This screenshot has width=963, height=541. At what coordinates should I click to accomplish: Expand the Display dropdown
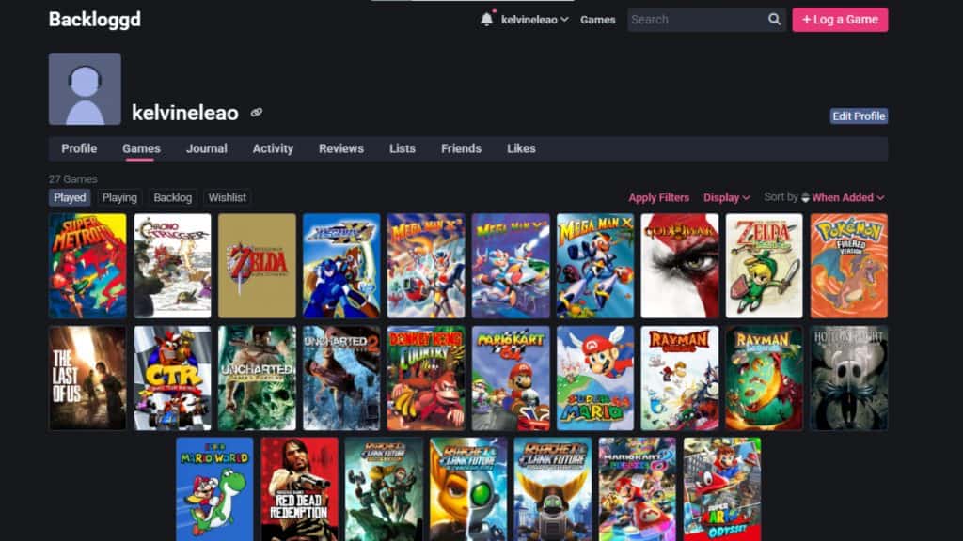click(x=726, y=197)
